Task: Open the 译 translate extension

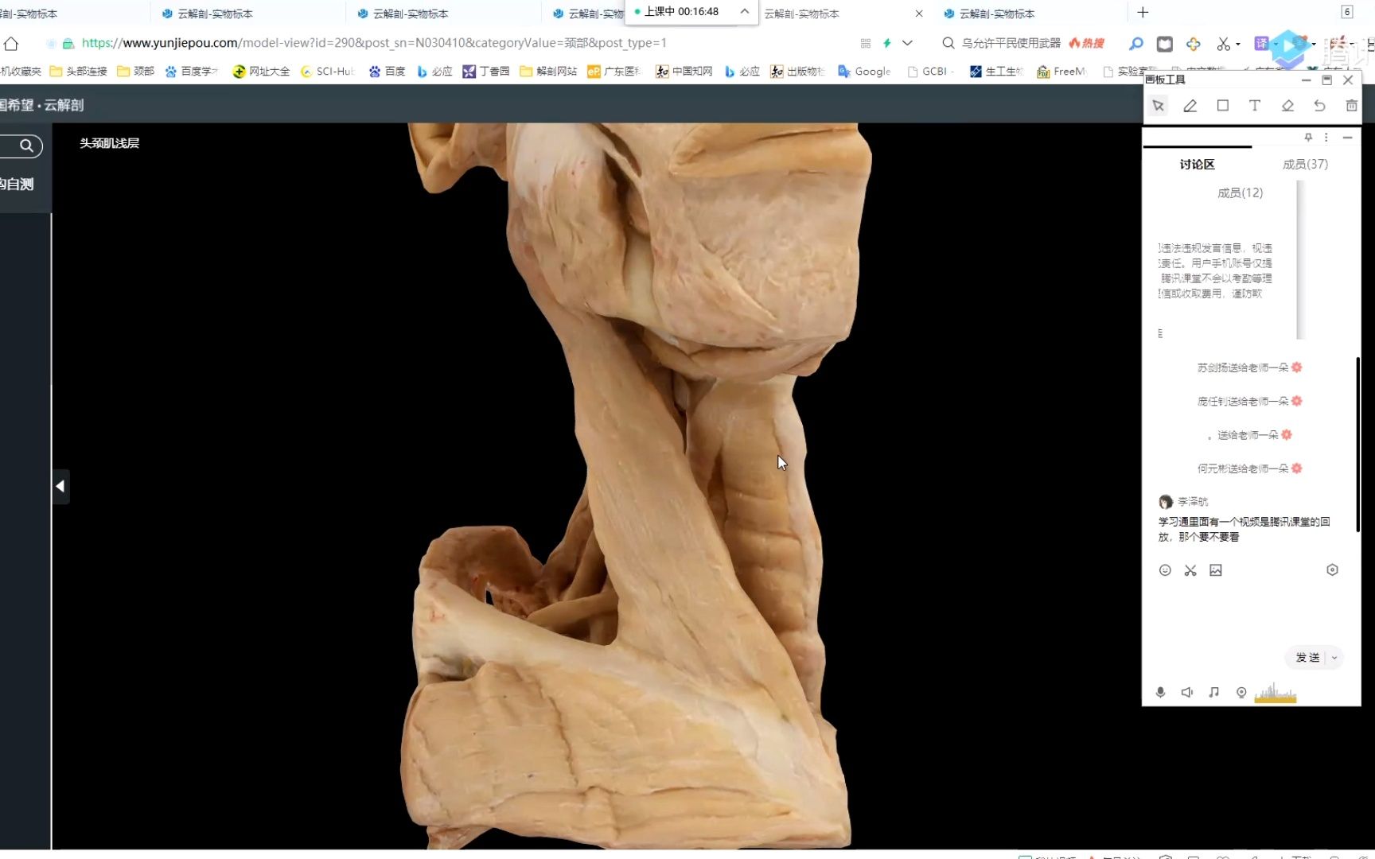Action: coord(1261,44)
